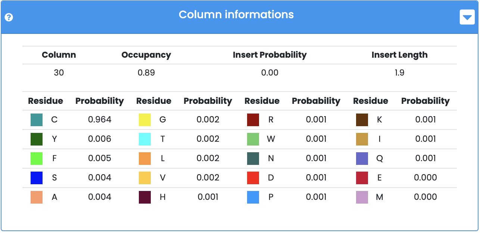Click the Insert Length header
Screen dimensions: 480x233
[399, 55]
